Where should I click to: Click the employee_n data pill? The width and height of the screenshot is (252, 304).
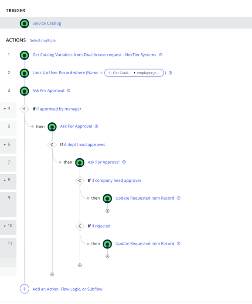[x=134, y=73]
